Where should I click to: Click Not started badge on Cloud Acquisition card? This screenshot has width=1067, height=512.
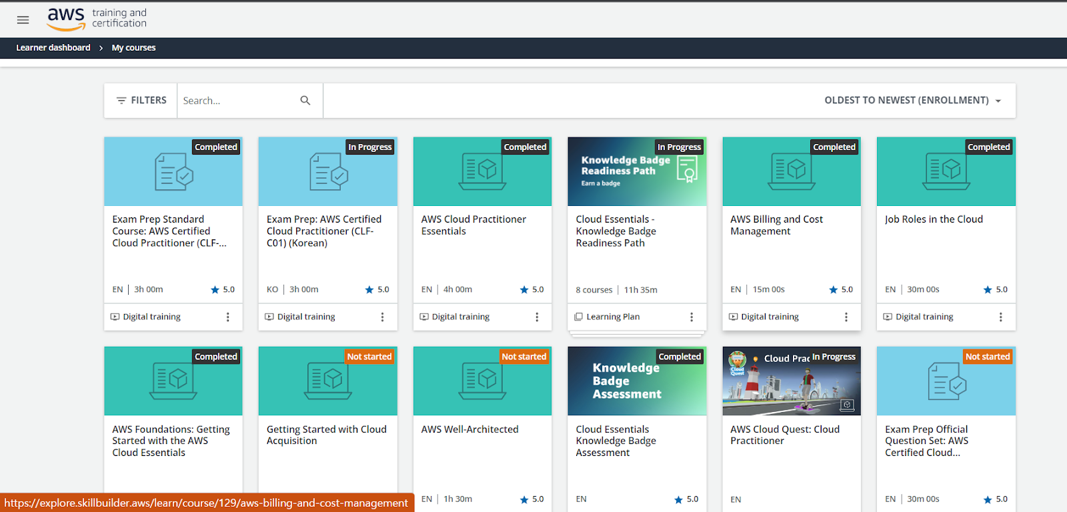coord(369,357)
